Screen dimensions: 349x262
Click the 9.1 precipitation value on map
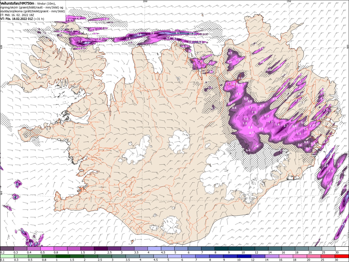coord(177,33)
